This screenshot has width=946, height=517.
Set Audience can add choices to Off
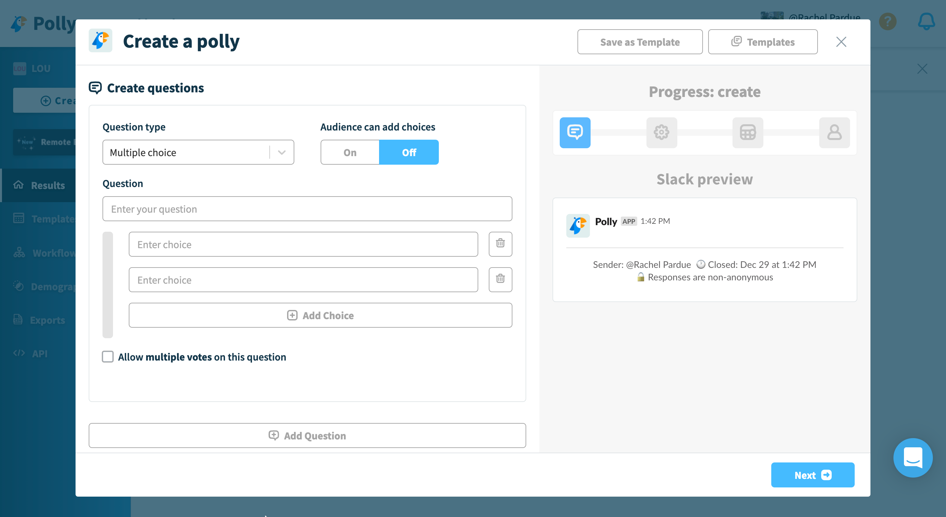(x=409, y=152)
